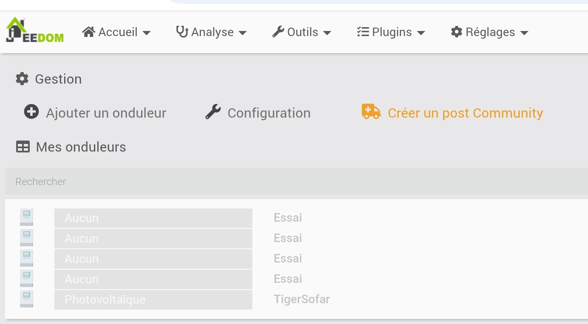The width and height of the screenshot is (588, 324).
Task: Open the Outils dropdown menu
Action: [x=302, y=32]
